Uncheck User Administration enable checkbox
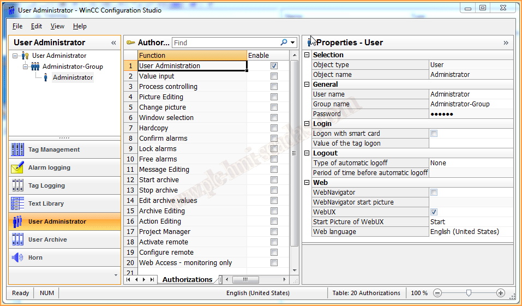The width and height of the screenshot is (522, 306). coord(274,66)
